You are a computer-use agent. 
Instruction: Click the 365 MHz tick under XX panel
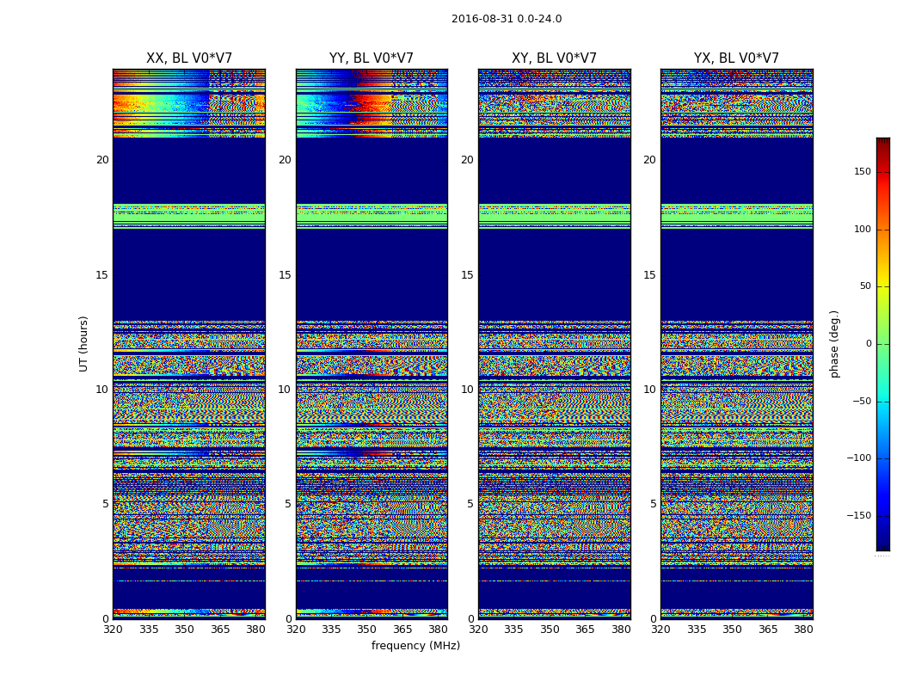point(220,630)
